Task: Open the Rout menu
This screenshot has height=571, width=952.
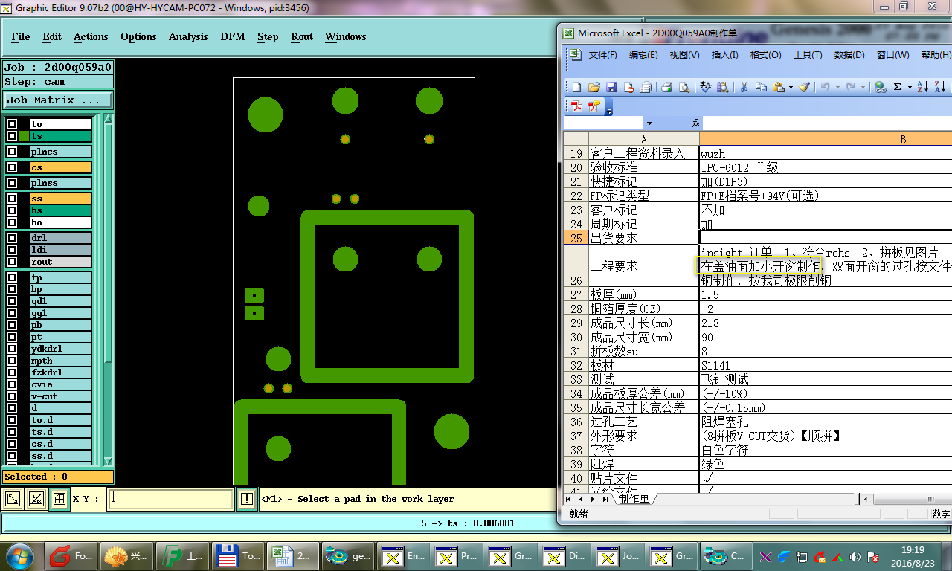Action: click(302, 36)
